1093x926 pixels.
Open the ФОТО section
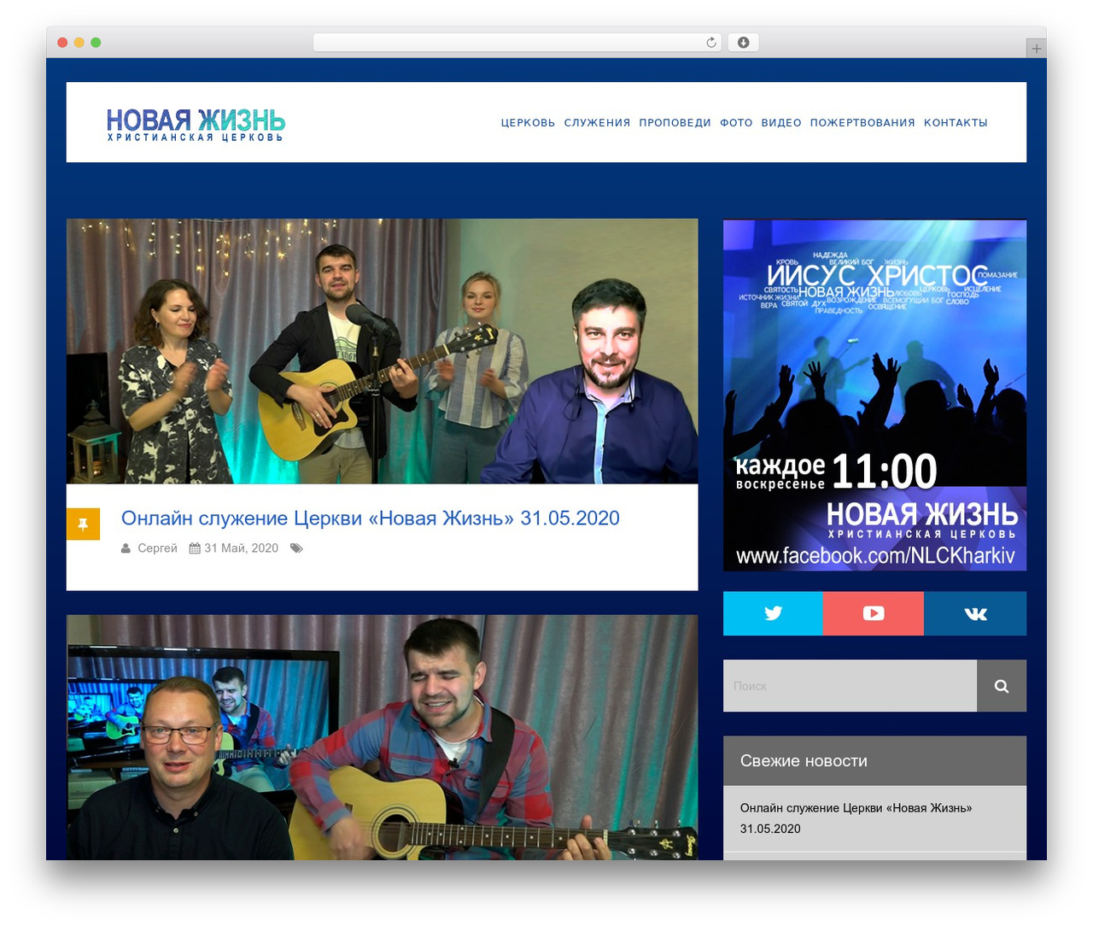(736, 123)
